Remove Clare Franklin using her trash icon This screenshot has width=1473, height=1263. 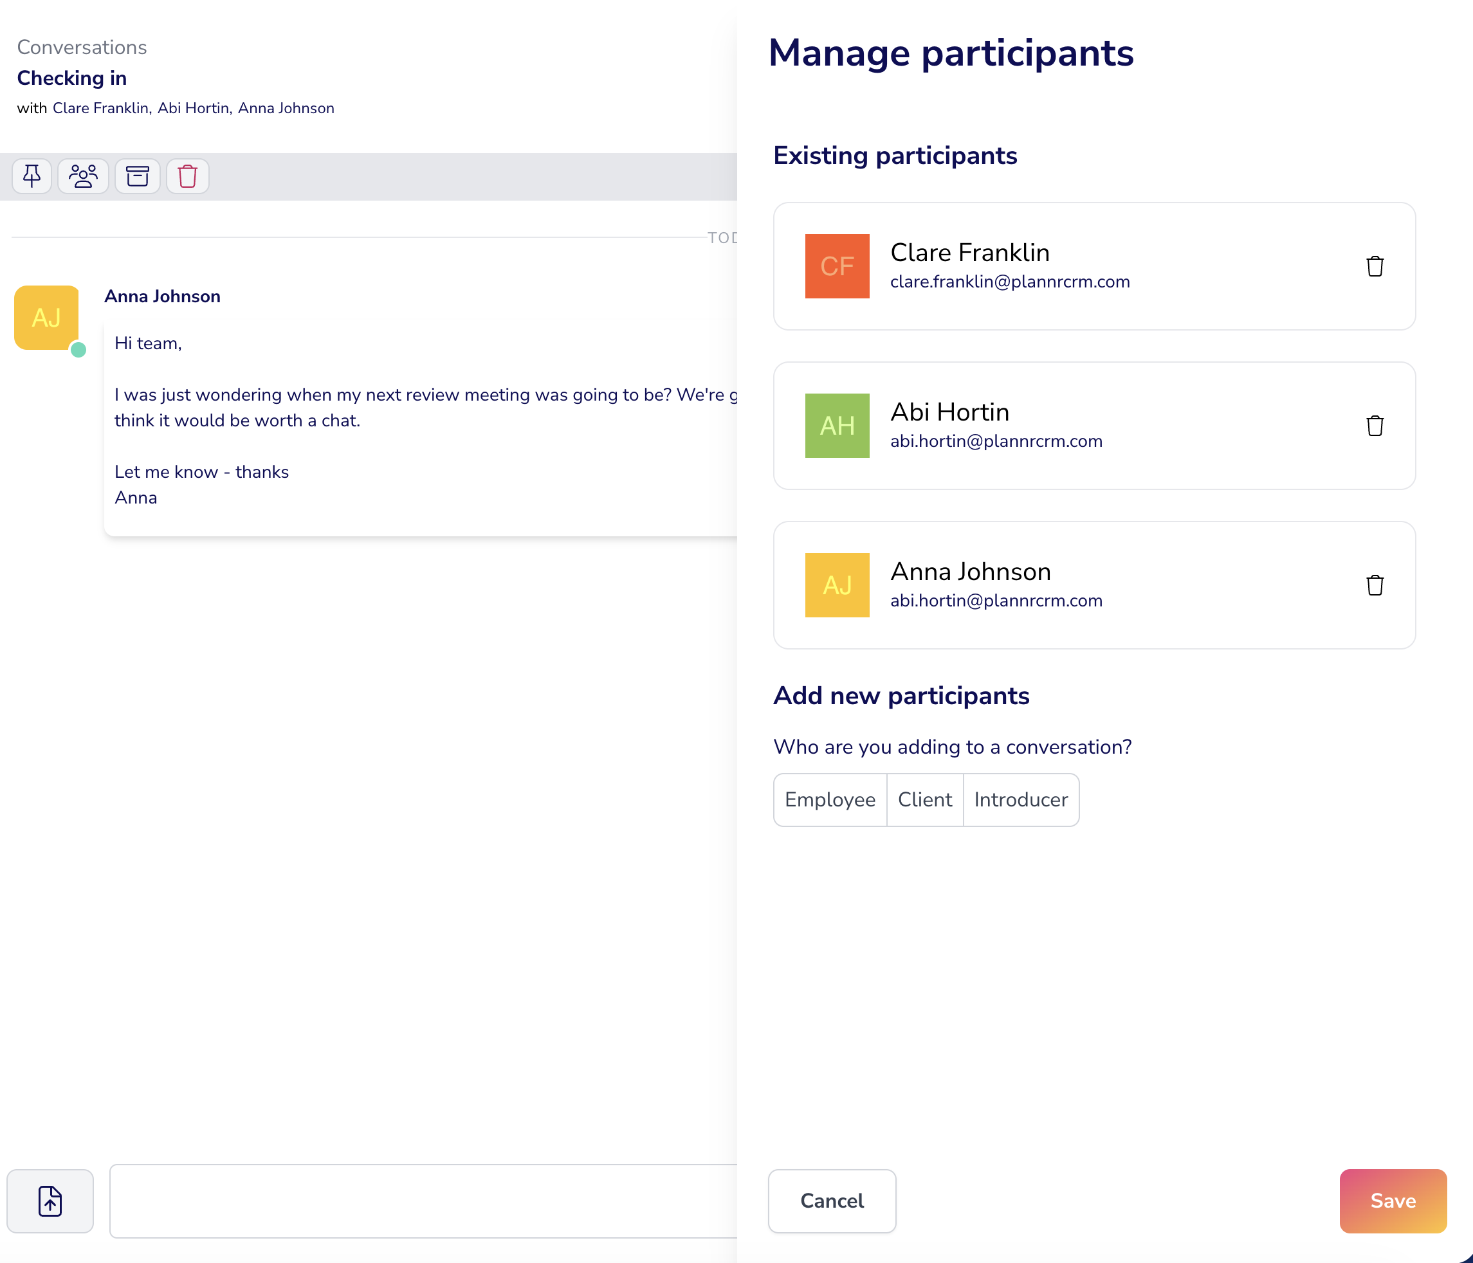coord(1375,266)
